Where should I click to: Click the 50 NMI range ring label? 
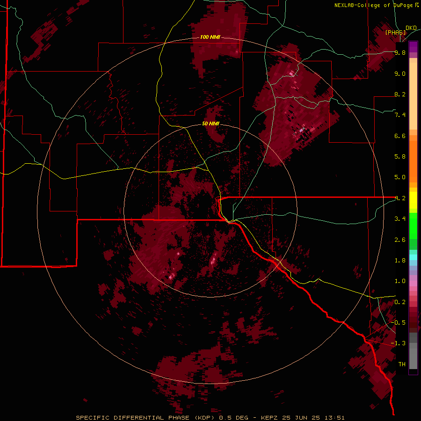click(210, 123)
